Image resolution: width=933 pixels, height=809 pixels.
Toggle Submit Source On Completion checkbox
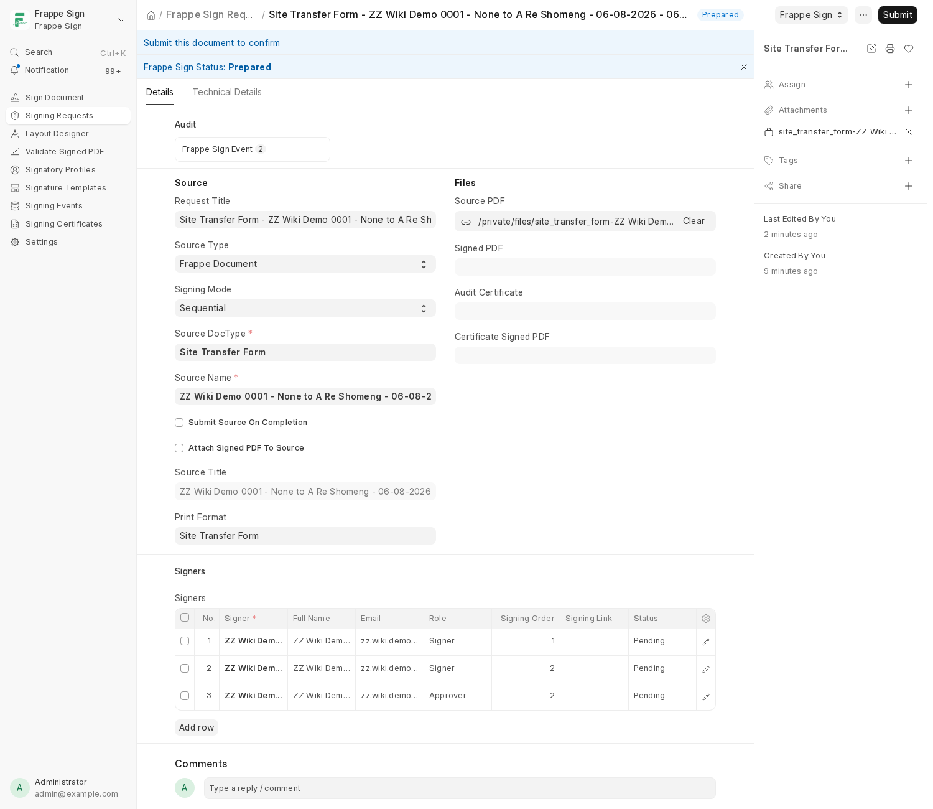(179, 423)
